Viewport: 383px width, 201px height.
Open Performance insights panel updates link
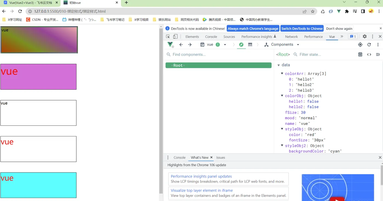point(201,176)
